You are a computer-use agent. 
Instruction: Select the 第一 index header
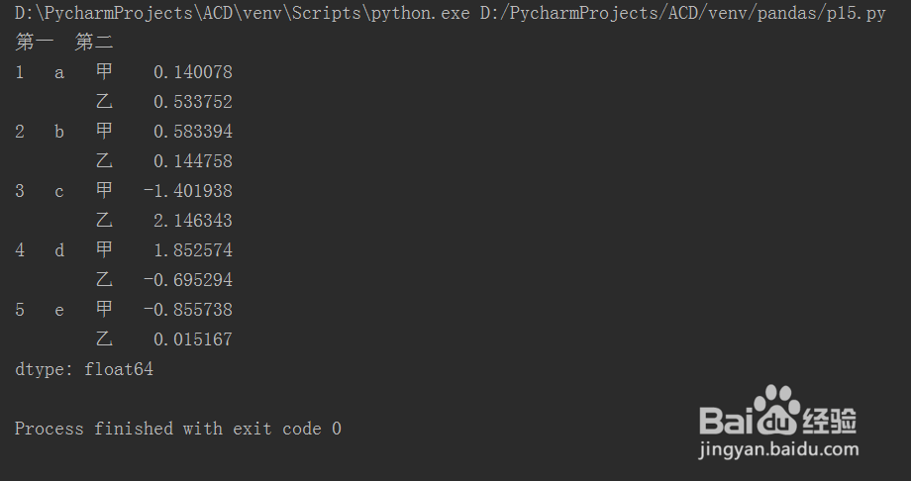pyautogui.click(x=35, y=42)
